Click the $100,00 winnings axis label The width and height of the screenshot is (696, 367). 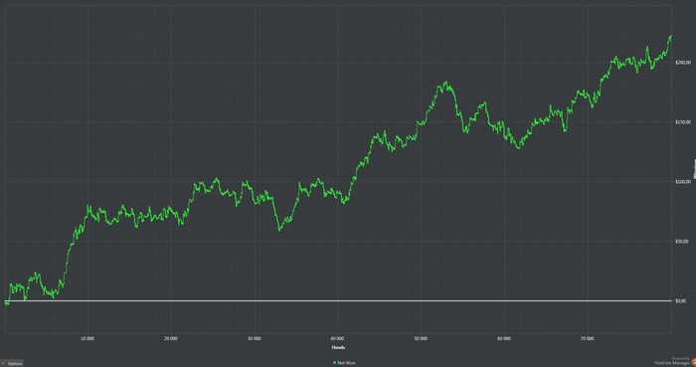683,181
